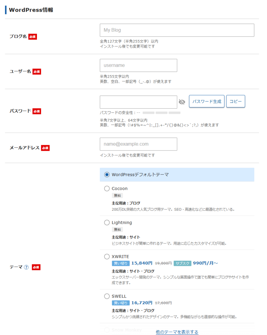The height and width of the screenshot is (335, 267).
Task: Click the 990円/月～ subscription price
Action: pyautogui.click(x=205, y=263)
